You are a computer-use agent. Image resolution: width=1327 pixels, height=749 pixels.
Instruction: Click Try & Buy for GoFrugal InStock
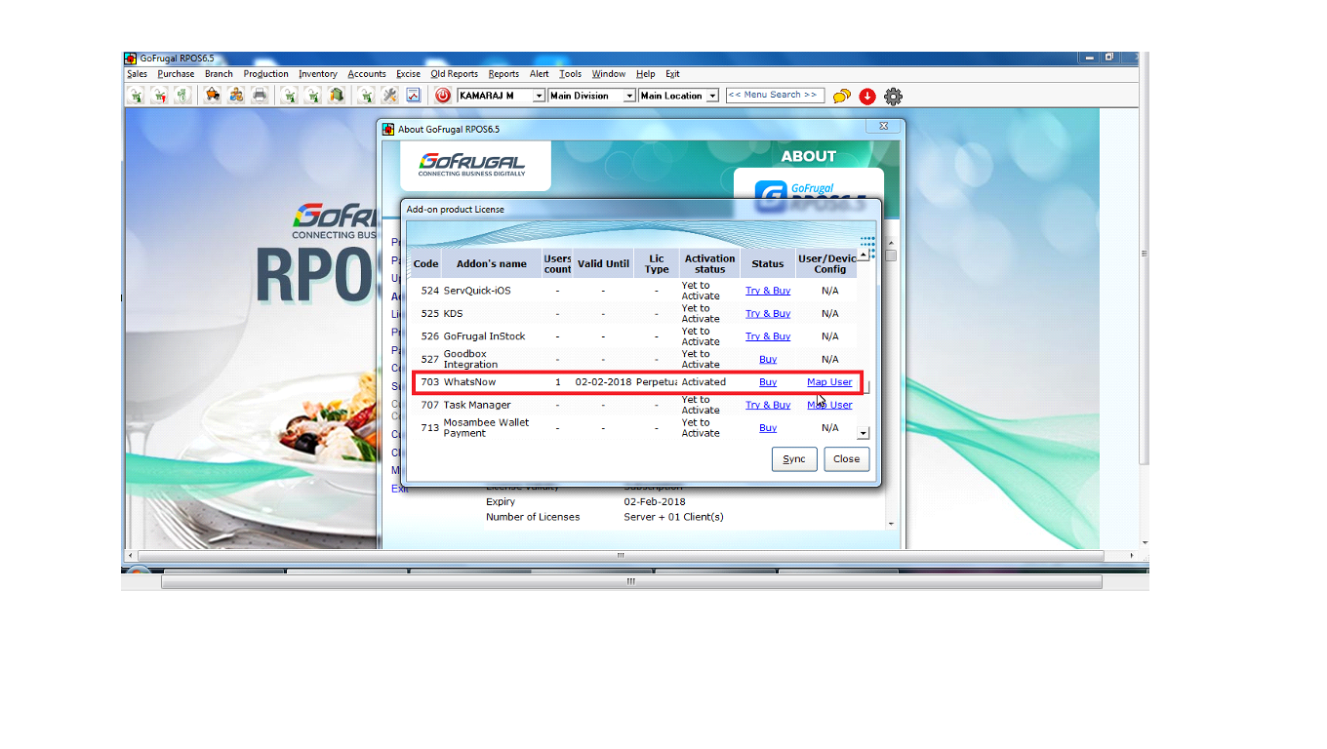click(768, 336)
